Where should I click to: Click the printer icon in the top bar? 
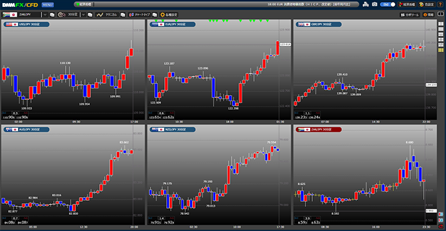[366, 4]
